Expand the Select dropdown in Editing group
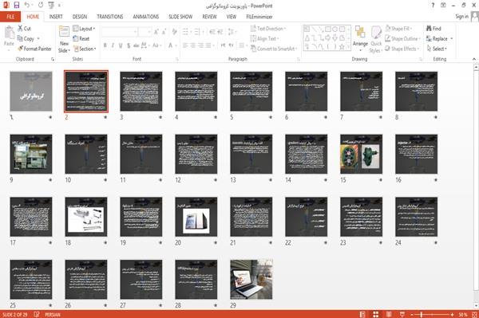Viewport: 479px width, 318px height. [x=437, y=49]
